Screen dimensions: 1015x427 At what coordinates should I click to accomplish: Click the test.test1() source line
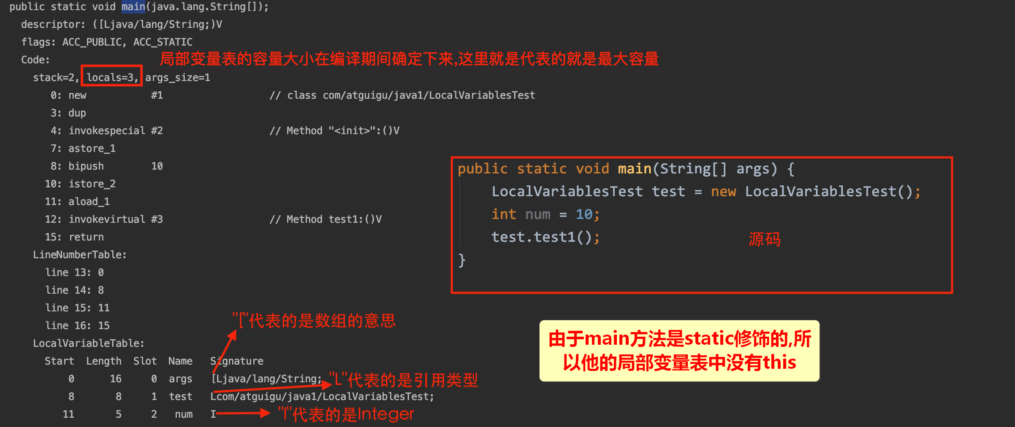tap(545, 237)
